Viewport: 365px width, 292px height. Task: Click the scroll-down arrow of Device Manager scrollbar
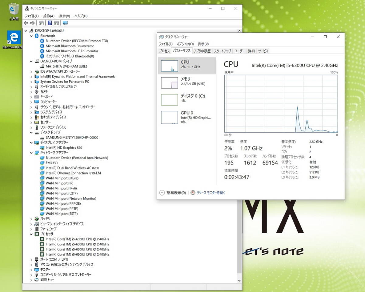[239, 280]
